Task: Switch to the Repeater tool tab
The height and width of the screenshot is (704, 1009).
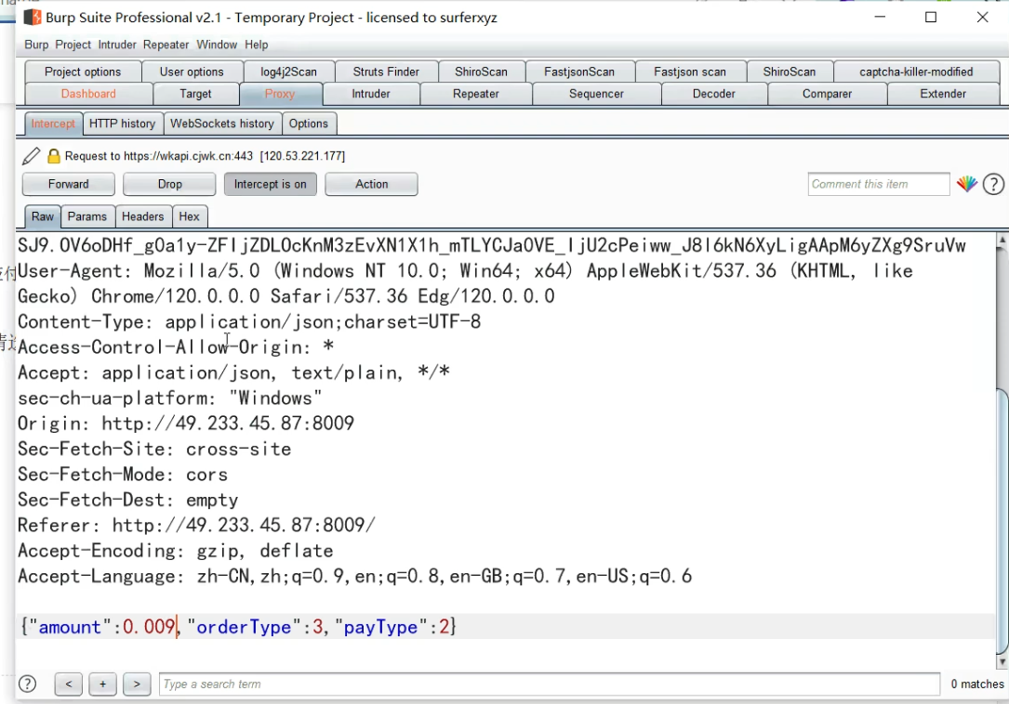Action: coord(476,94)
